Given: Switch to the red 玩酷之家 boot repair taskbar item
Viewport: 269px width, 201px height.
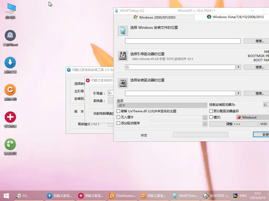Looking at the screenshot, I should pos(91,196).
